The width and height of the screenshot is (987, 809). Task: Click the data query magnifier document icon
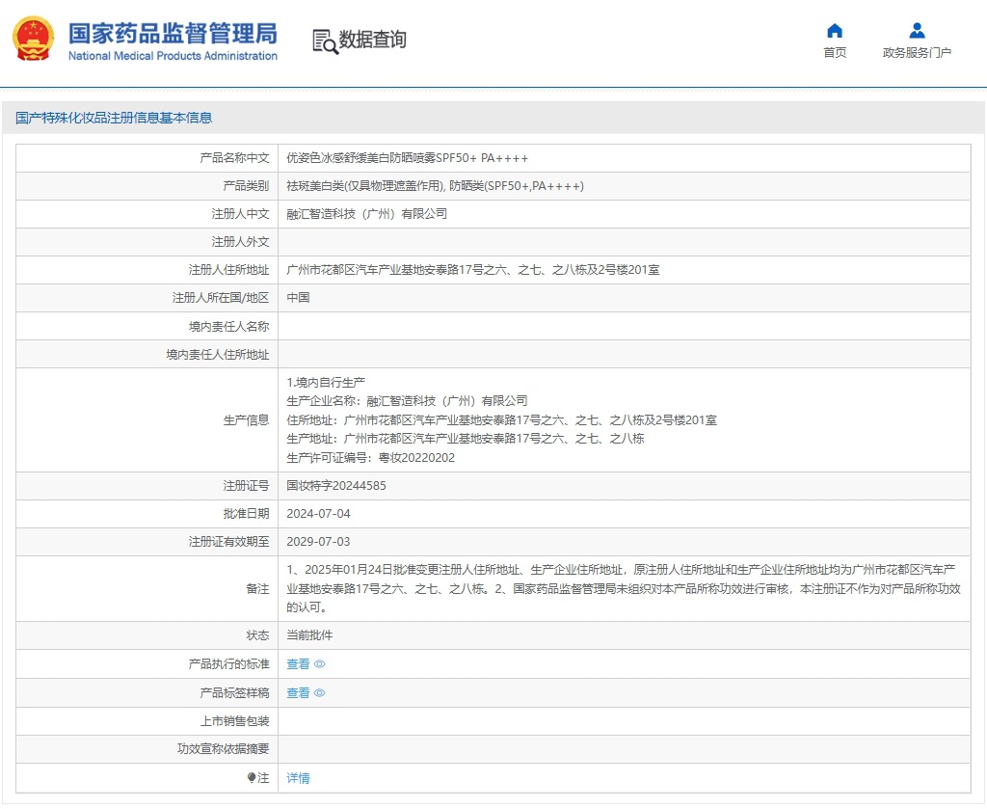click(x=325, y=40)
